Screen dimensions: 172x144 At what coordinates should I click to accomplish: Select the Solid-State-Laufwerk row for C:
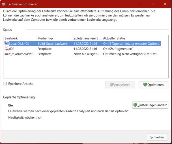[52, 44]
